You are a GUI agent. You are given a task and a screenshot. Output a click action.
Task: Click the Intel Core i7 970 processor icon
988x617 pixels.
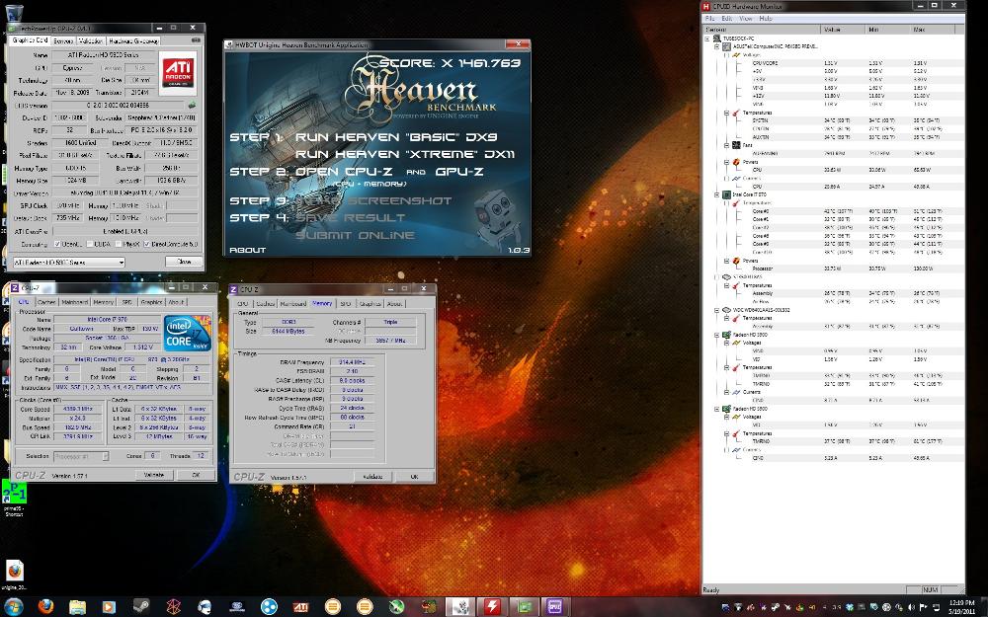click(x=726, y=194)
